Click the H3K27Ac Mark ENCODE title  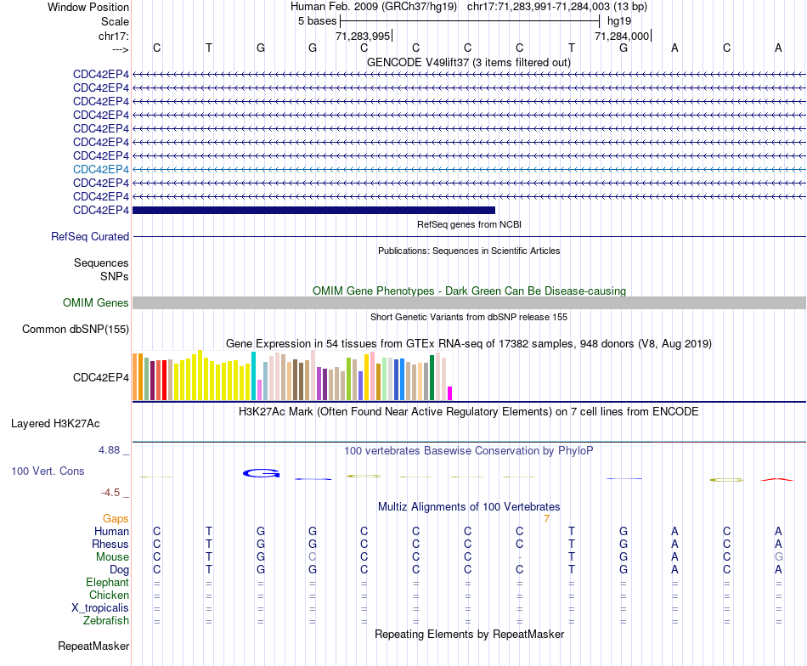(469, 412)
